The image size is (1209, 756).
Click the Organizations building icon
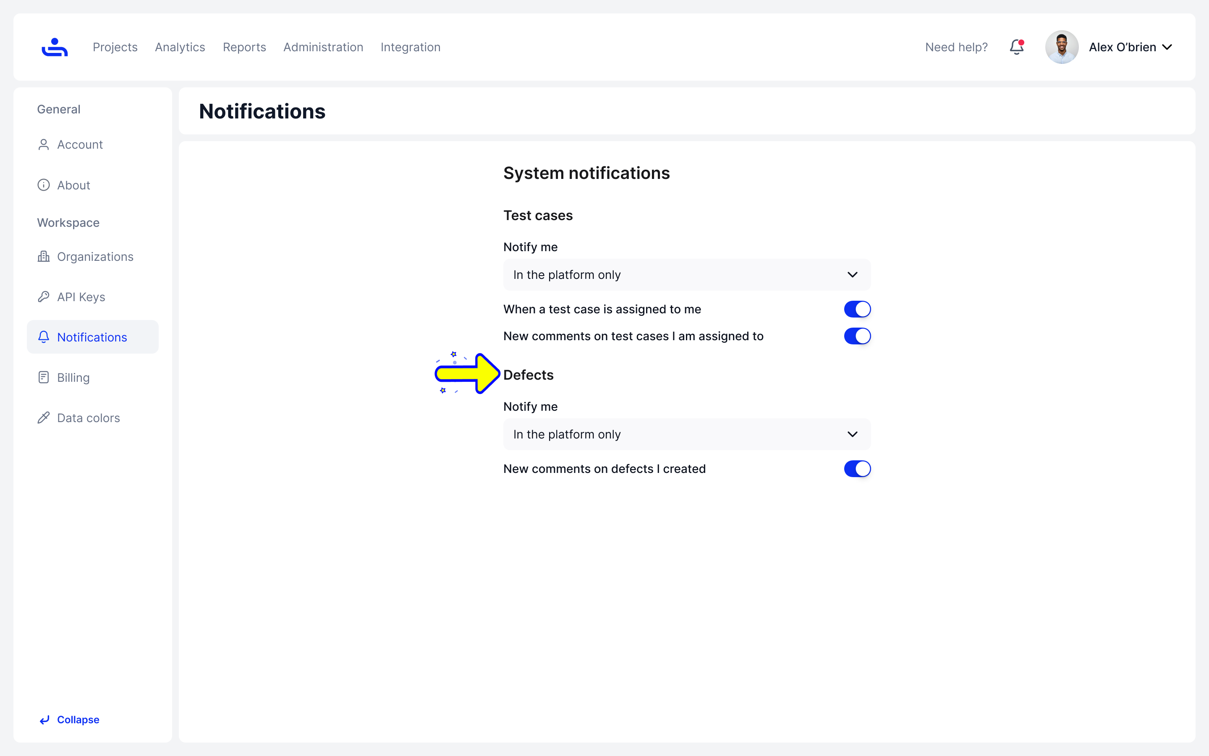click(x=44, y=257)
